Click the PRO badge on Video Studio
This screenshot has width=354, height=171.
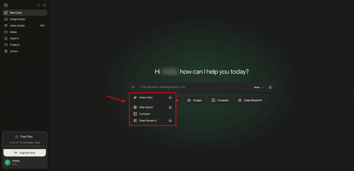click(42, 26)
